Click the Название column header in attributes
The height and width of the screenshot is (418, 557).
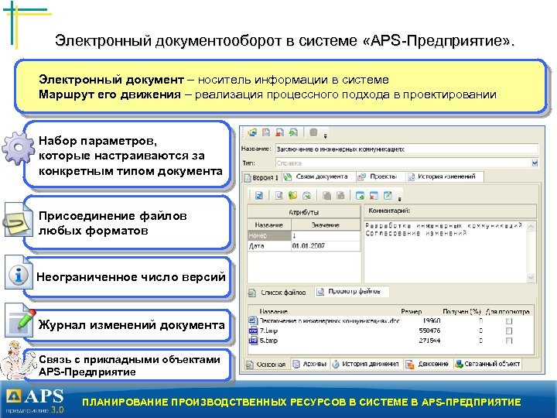(269, 224)
